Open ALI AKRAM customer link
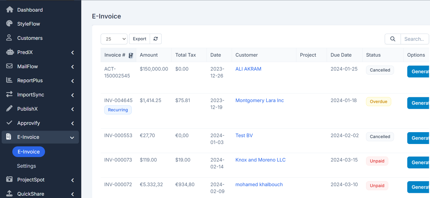430x198 pixels. (248, 69)
